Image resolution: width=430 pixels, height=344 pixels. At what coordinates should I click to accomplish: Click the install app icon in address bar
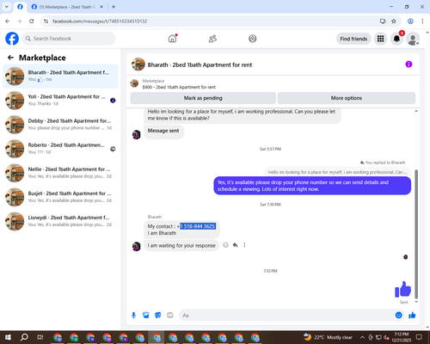pyautogui.click(x=383, y=21)
